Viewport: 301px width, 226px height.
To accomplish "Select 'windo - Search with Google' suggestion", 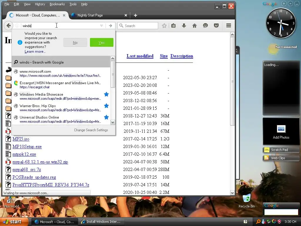I will pyautogui.click(x=61, y=62).
